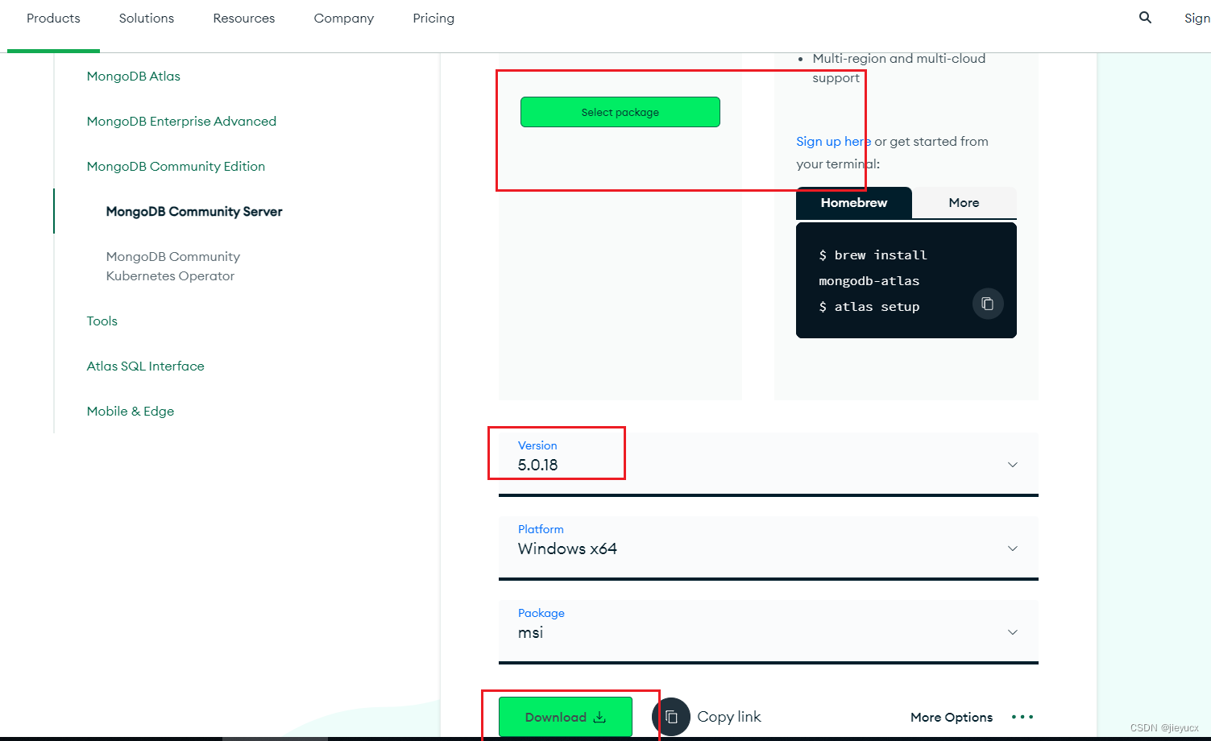Click the Copy link text
The height and width of the screenshot is (741, 1211).
coord(729,717)
